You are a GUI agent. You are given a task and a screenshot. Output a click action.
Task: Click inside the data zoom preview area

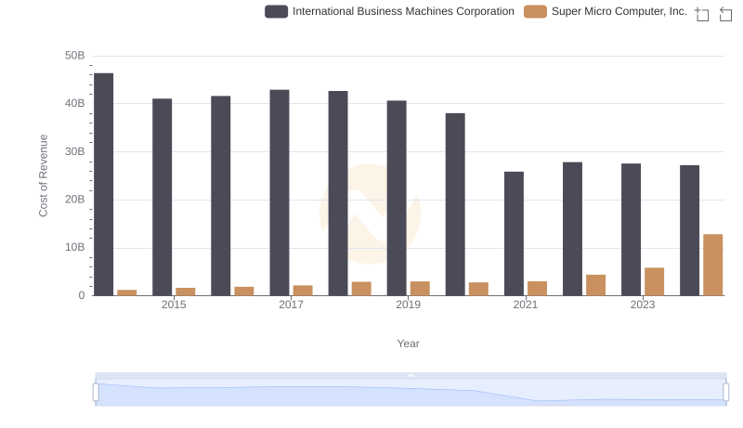[x=411, y=393]
